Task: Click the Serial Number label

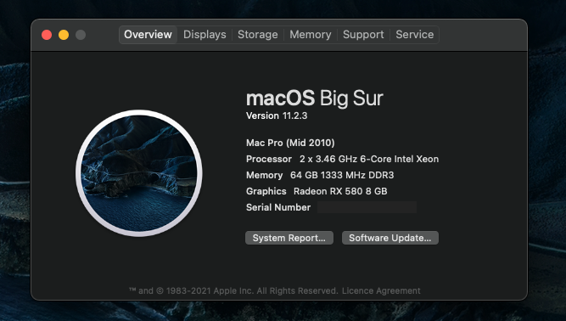Action: (x=278, y=207)
